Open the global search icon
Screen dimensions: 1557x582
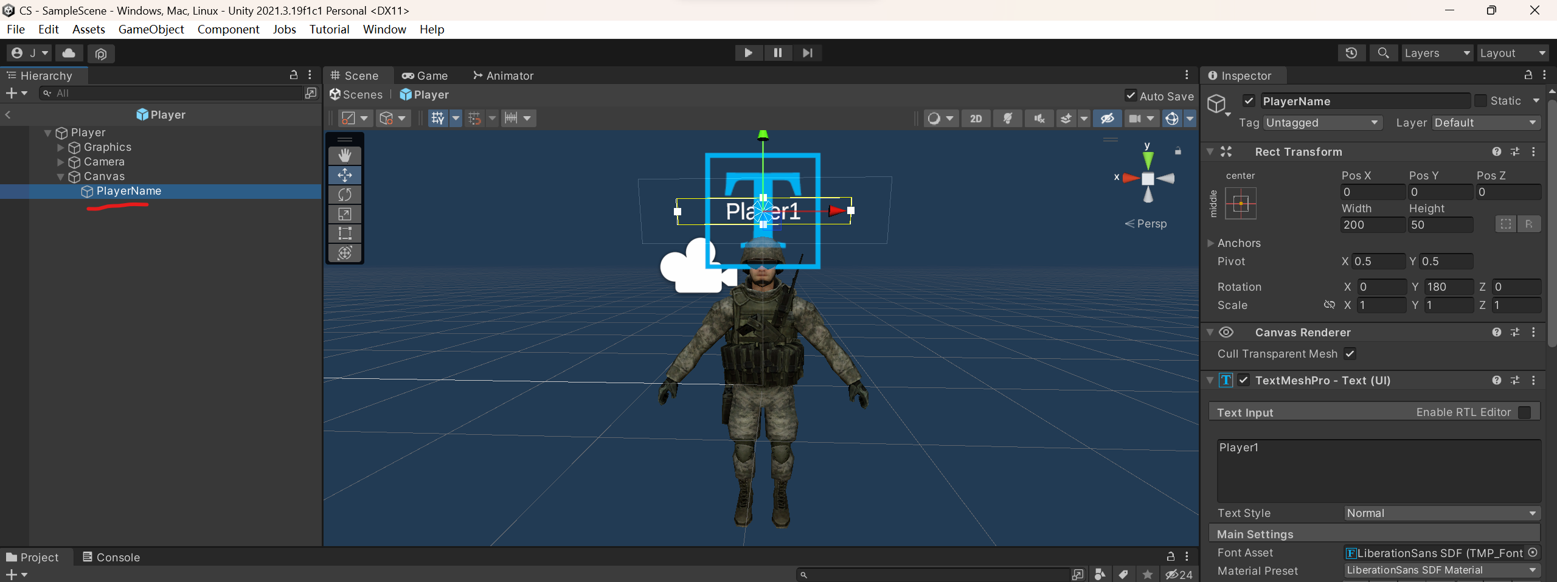pyautogui.click(x=1383, y=53)
